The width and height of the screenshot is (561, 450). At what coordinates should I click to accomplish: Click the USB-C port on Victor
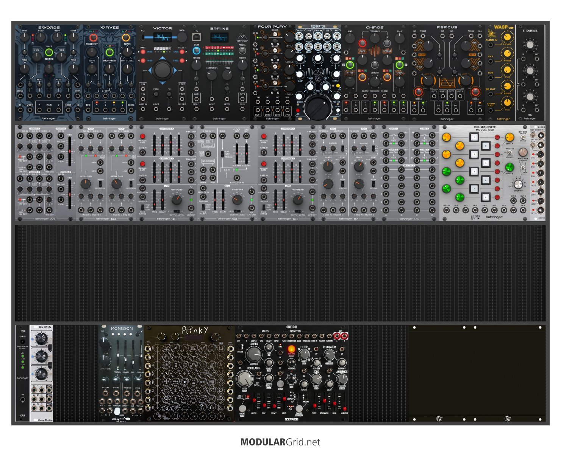143,37
